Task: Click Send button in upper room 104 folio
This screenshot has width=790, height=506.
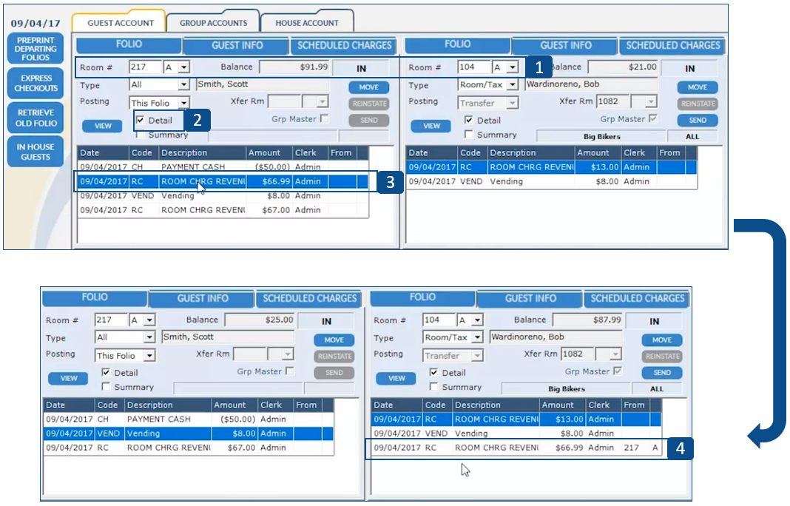Action: 698,120
